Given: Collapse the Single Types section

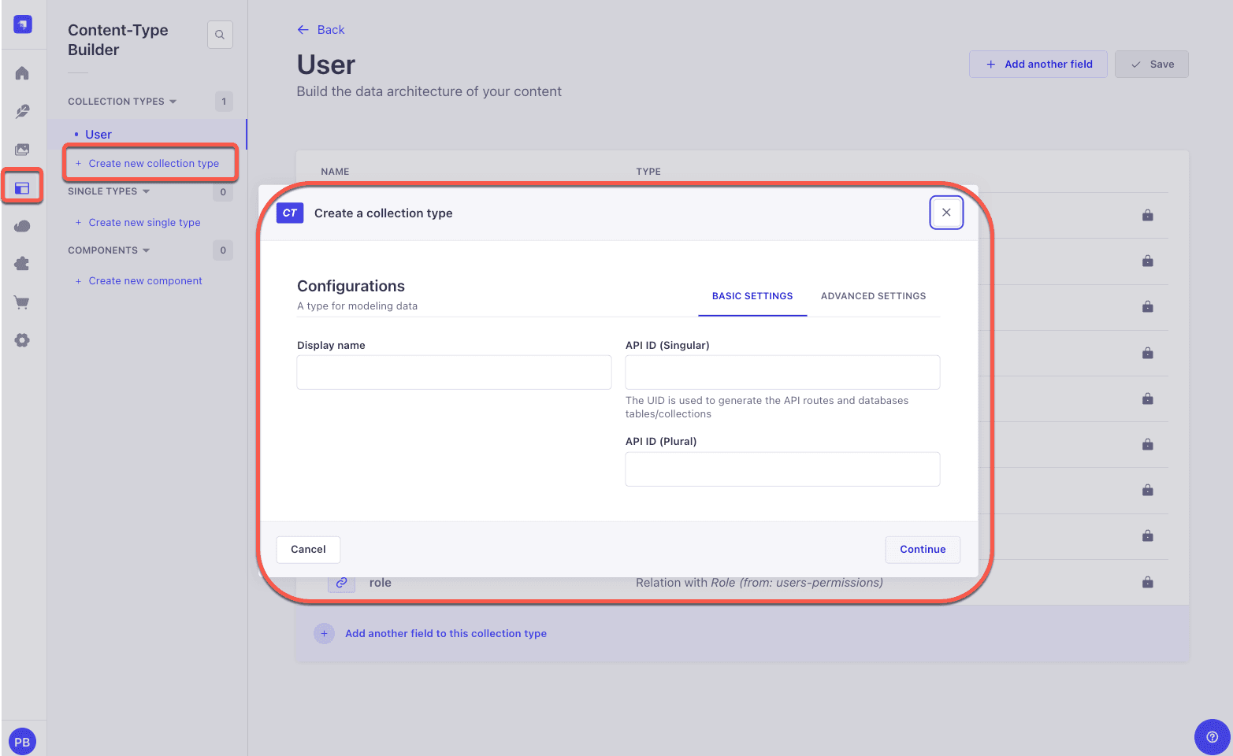Looking at the screenshot, I should [109, 191].
